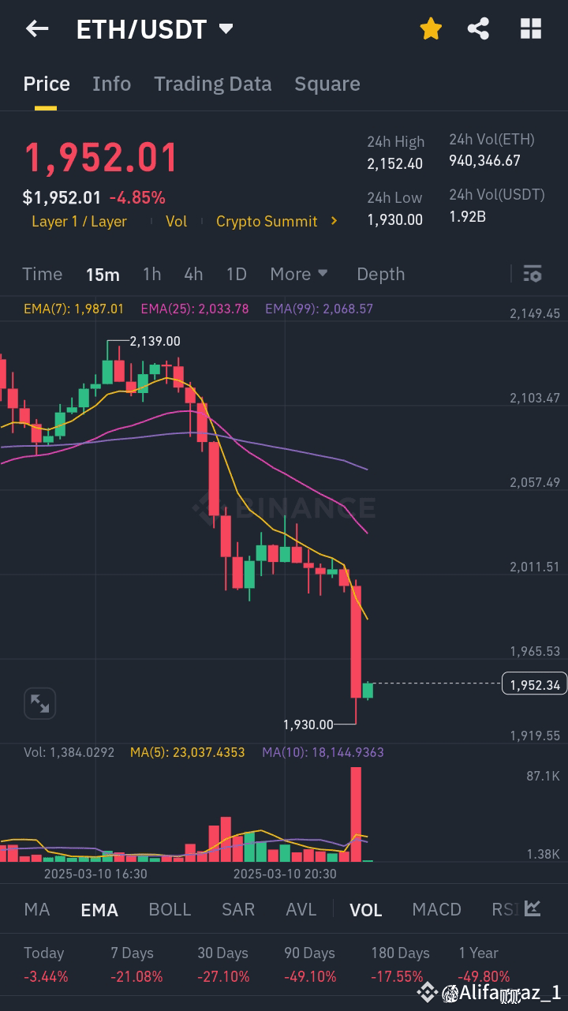This screenshot has width=568, height=1011.
Task: Select the EMA indicator label
Action: coord(99,909)
